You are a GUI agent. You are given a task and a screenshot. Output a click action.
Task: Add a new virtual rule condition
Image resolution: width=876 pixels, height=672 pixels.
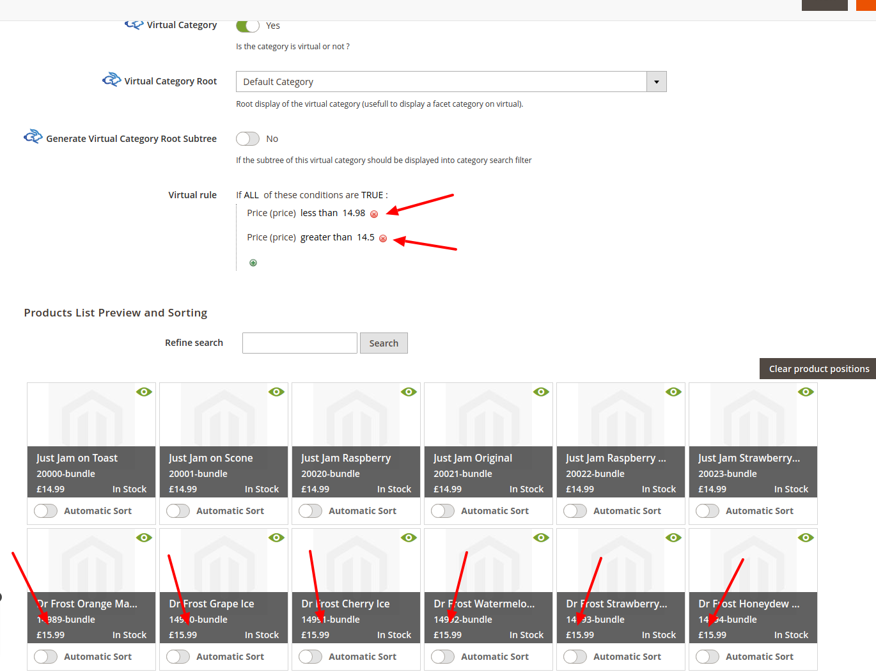(x=253, y=262)
